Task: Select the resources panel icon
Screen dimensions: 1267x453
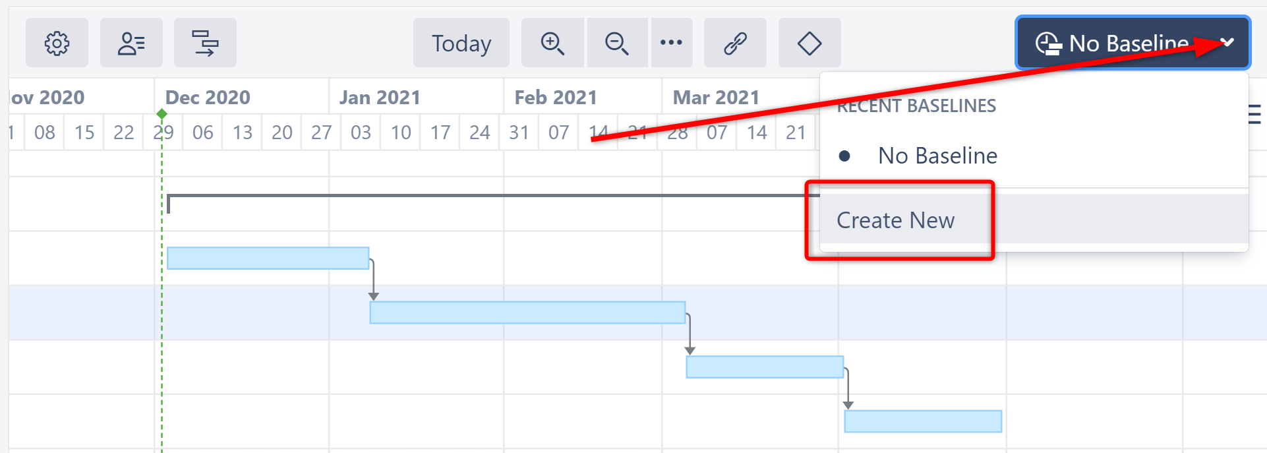Action: click(x=131, y=43)
